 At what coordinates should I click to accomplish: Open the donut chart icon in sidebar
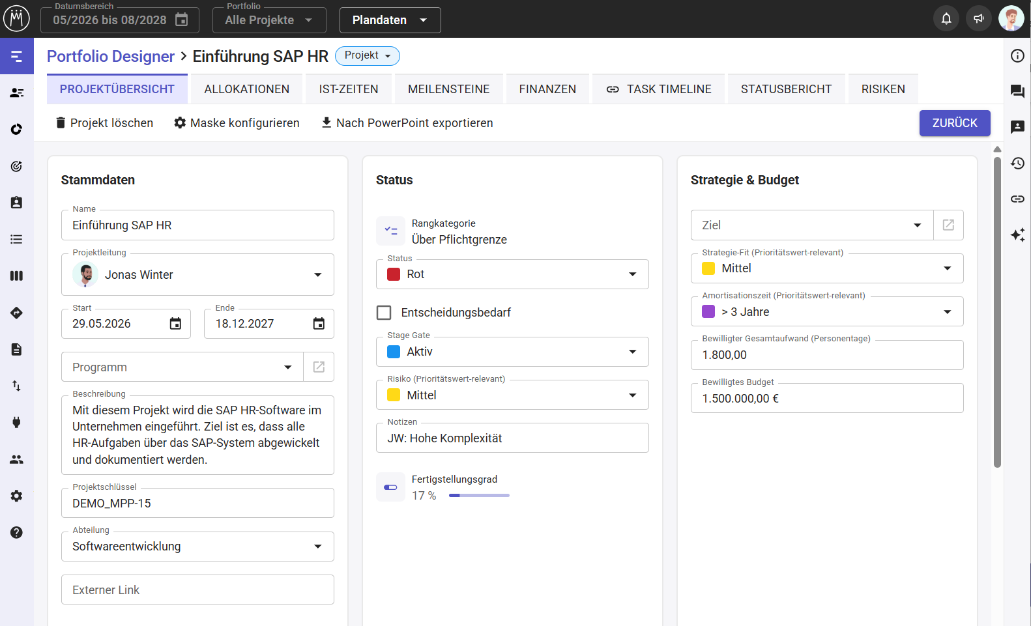pos(17,129)
